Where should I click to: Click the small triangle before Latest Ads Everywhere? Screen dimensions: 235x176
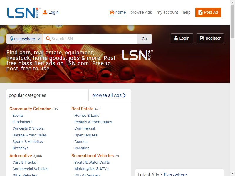161,174
